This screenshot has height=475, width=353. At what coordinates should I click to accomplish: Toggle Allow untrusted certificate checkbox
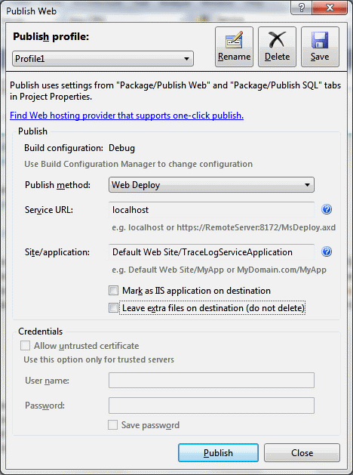[x=25, y=346]
